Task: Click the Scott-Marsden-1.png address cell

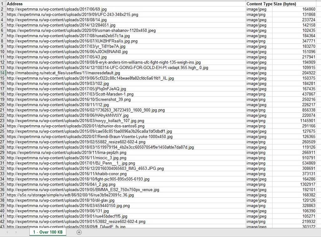Action: pos(70,94)
